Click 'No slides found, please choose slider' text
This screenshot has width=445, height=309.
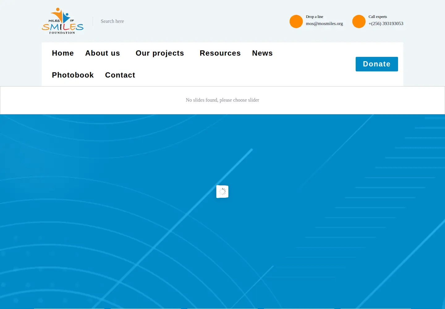(222, 100)
